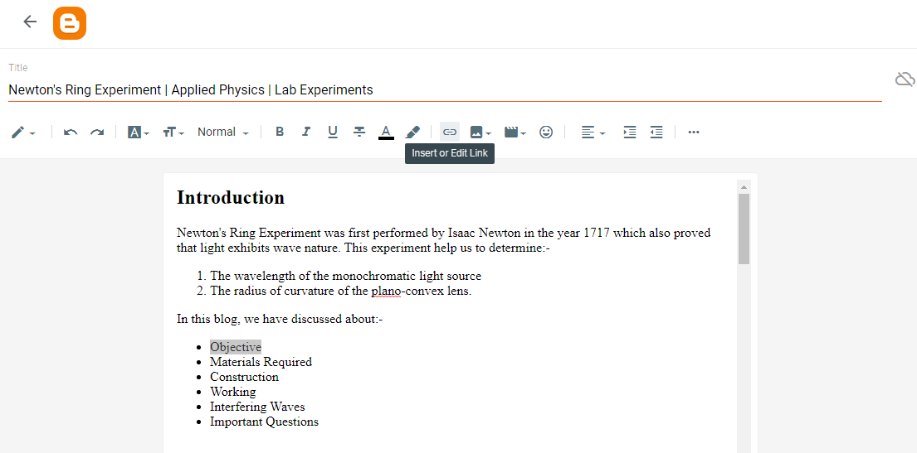The width and height of the screenshot is (917, 453).
Task: Increase indent of selected text
Action: point(630,132)
